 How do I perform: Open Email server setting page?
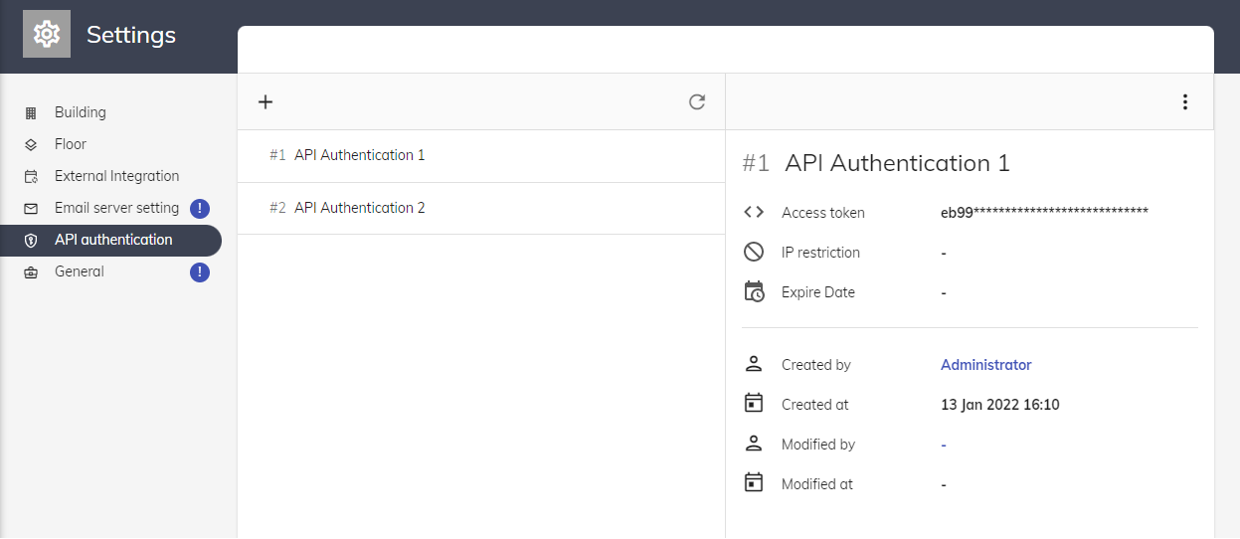(x=116, y=208)
